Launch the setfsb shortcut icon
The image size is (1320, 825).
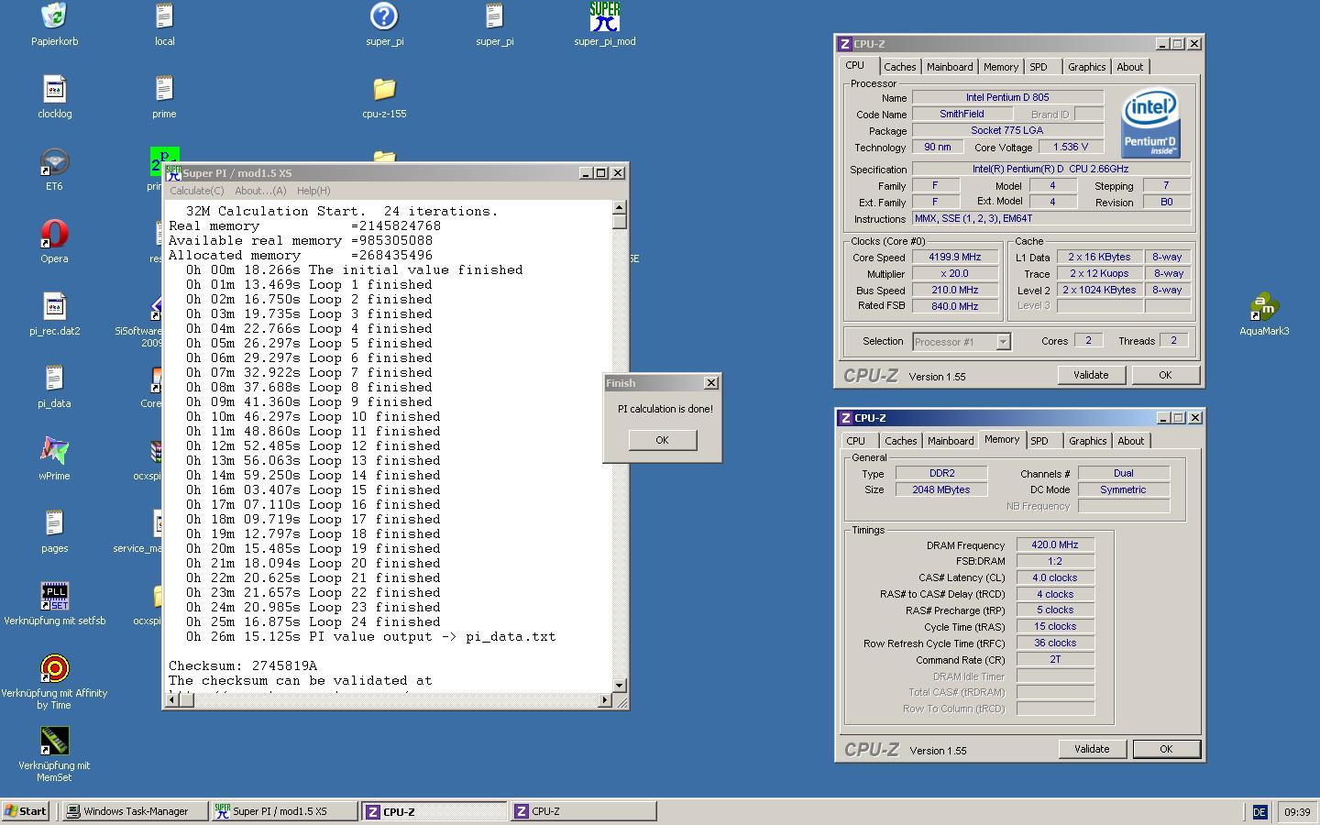[54, 596]
